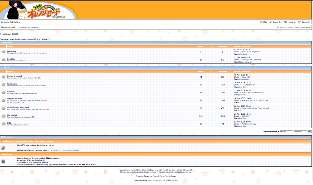The width and height of the screenshot is (313, 185).
Task: Open last post L'offre DI
Action: click(245, 116)
